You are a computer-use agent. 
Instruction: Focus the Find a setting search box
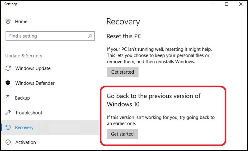50,36
